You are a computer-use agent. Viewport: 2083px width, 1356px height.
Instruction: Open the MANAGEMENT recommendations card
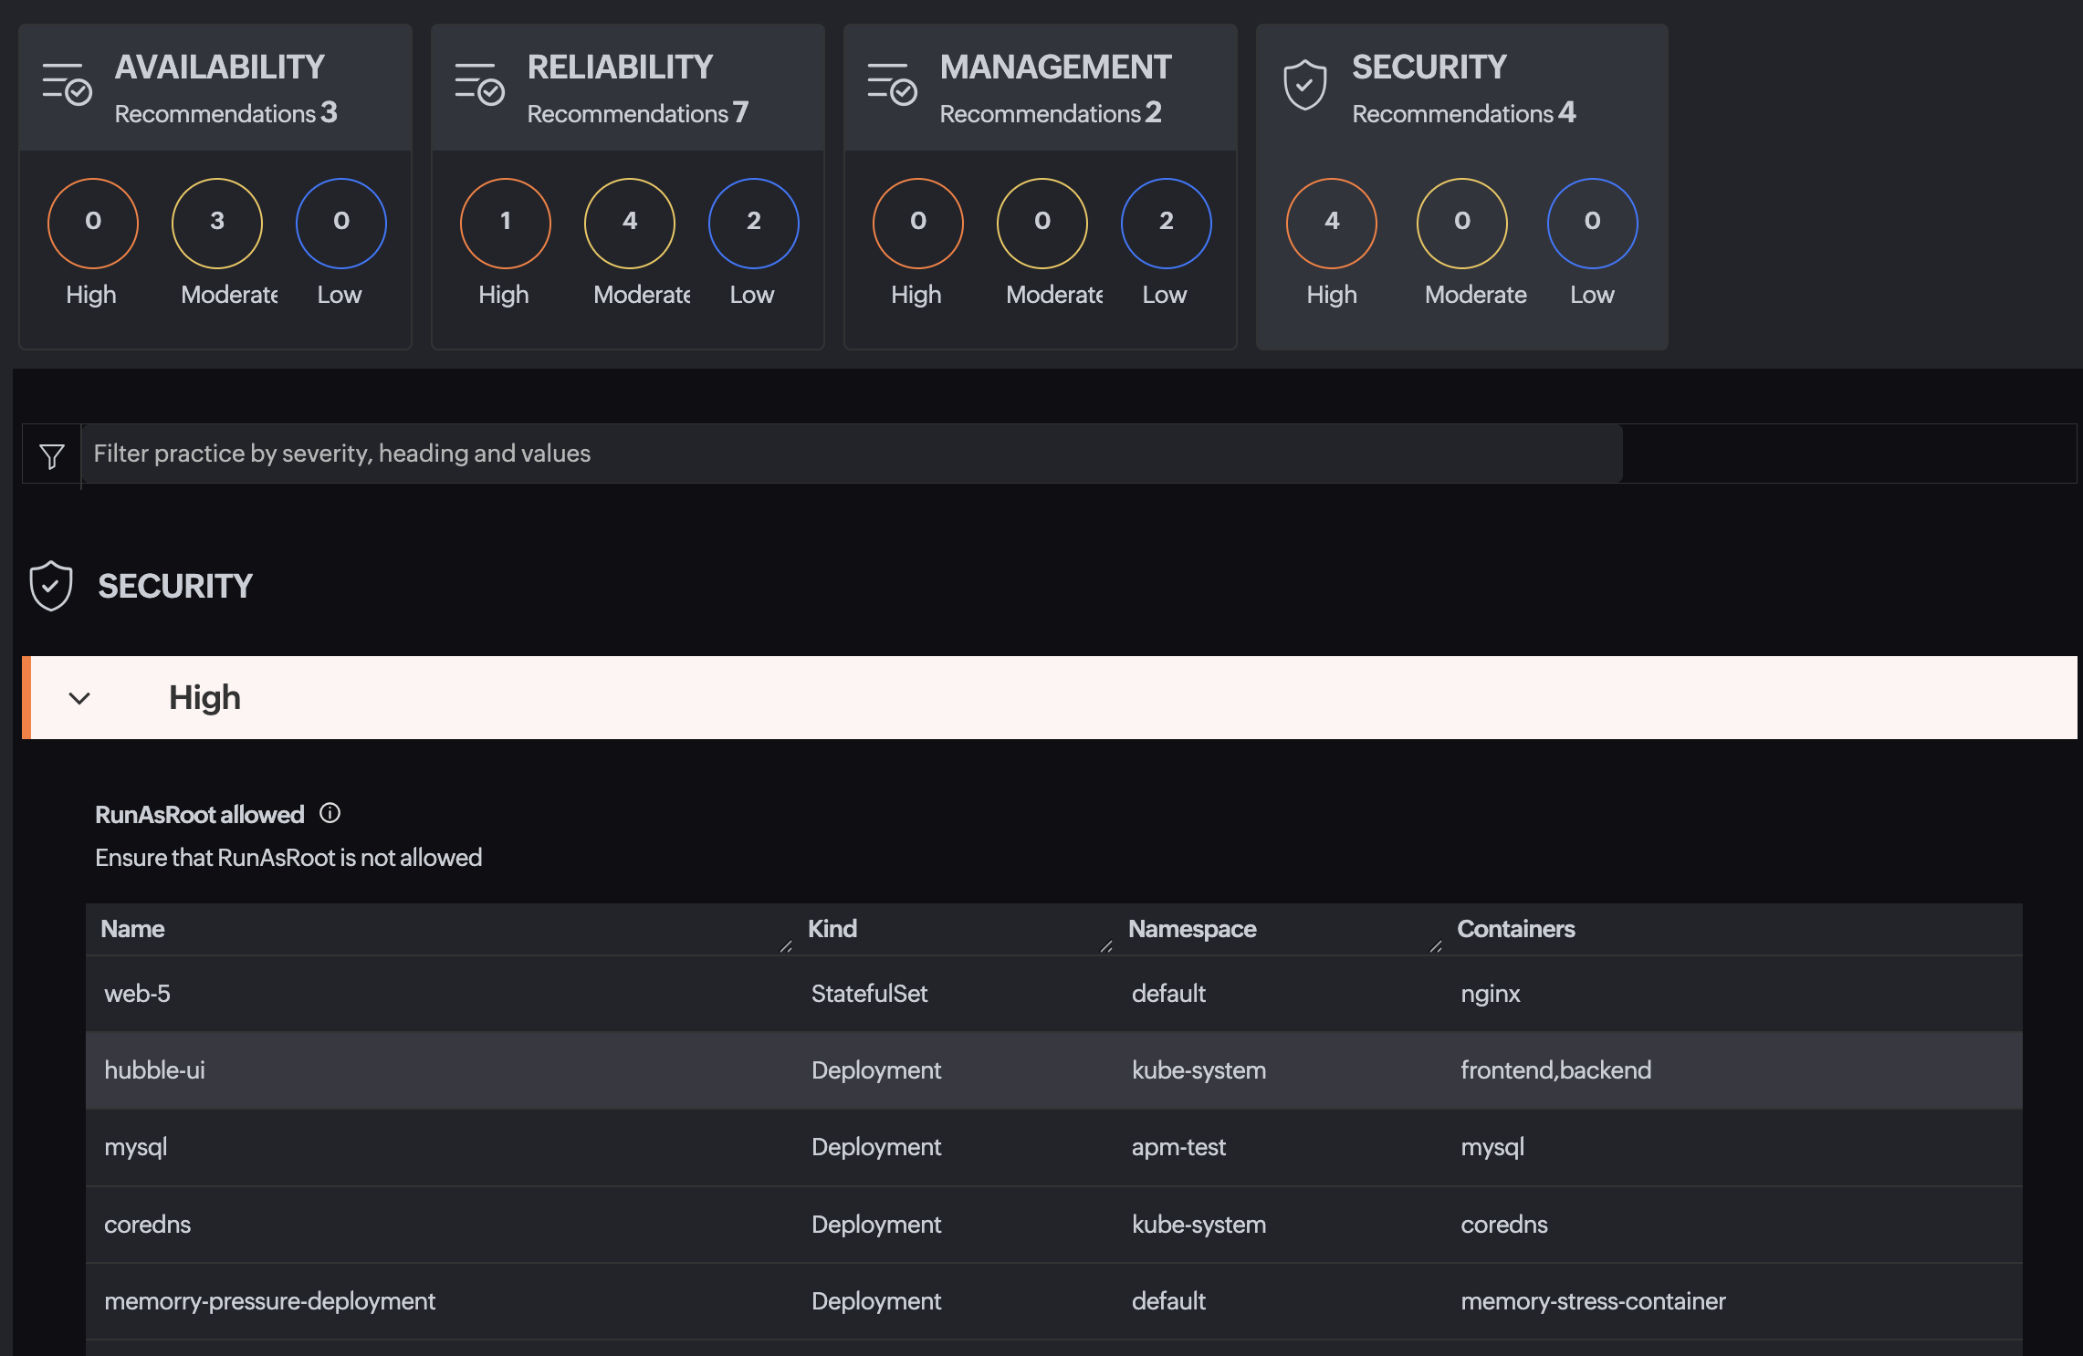click(x=1041, y=186)
